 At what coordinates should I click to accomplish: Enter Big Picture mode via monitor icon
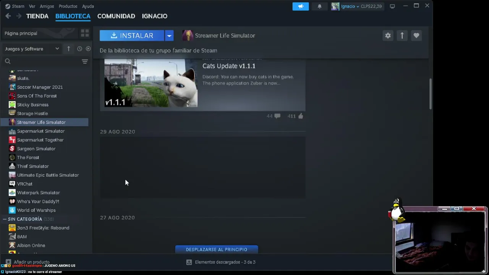pyautogui.click(x=392, y=6)
